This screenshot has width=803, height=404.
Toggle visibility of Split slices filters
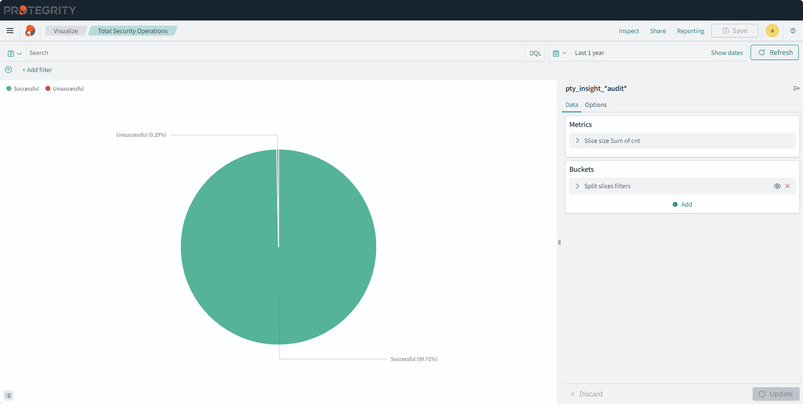(x=777, y=186)
